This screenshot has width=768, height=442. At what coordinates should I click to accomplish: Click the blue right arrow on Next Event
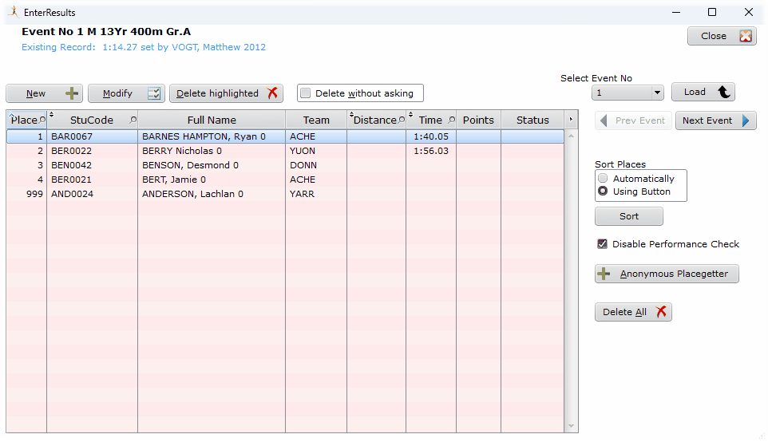746,120
